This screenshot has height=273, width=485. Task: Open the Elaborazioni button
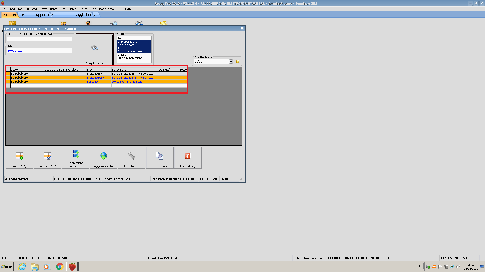pyautogui.click(x=160, y=158)
